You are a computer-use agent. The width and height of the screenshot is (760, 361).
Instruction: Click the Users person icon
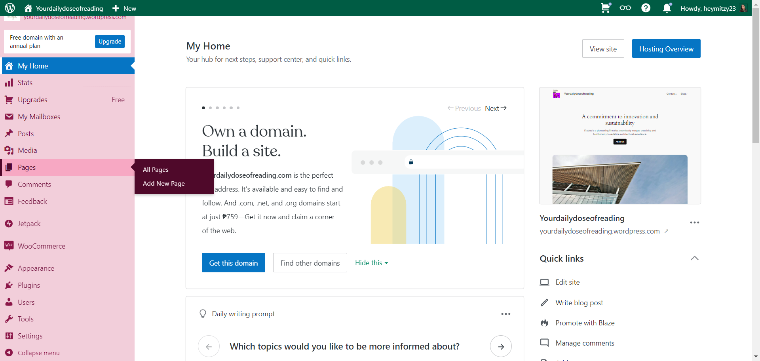coord(9,302)
